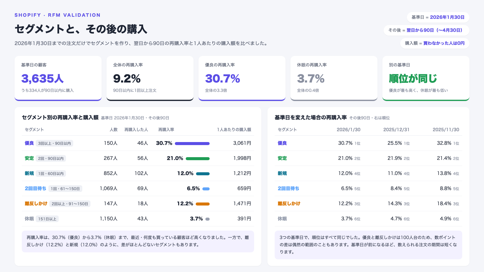Click the 新規 teal repurchase rate bar

(x=203, y=174)
